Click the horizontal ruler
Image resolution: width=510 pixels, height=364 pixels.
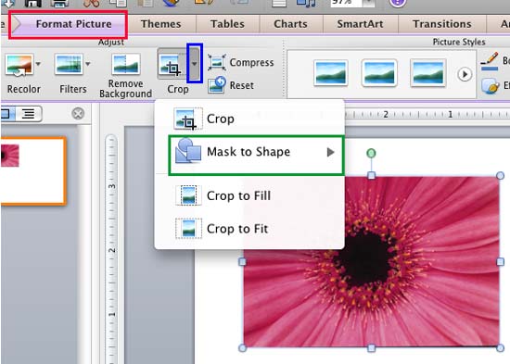(427, 115)
